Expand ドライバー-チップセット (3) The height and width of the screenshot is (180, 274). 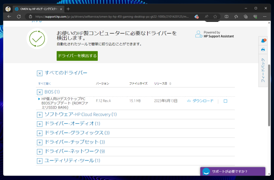pyautogui.click(x=40, y=142)
